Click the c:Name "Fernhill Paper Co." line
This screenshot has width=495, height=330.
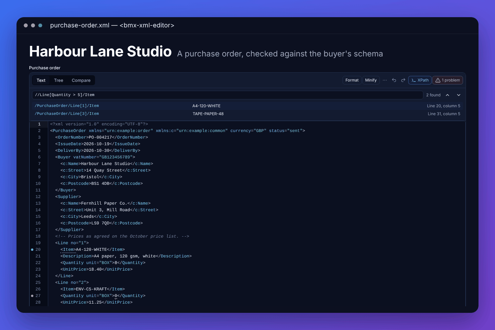coord(106,203)
